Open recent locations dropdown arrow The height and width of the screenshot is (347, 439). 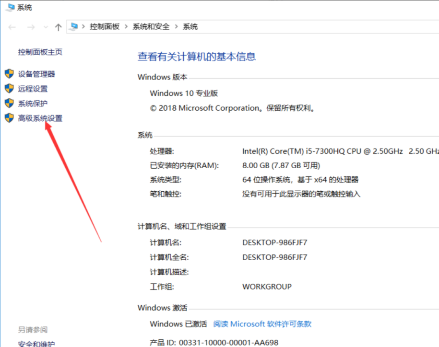[x=46, y=27]
